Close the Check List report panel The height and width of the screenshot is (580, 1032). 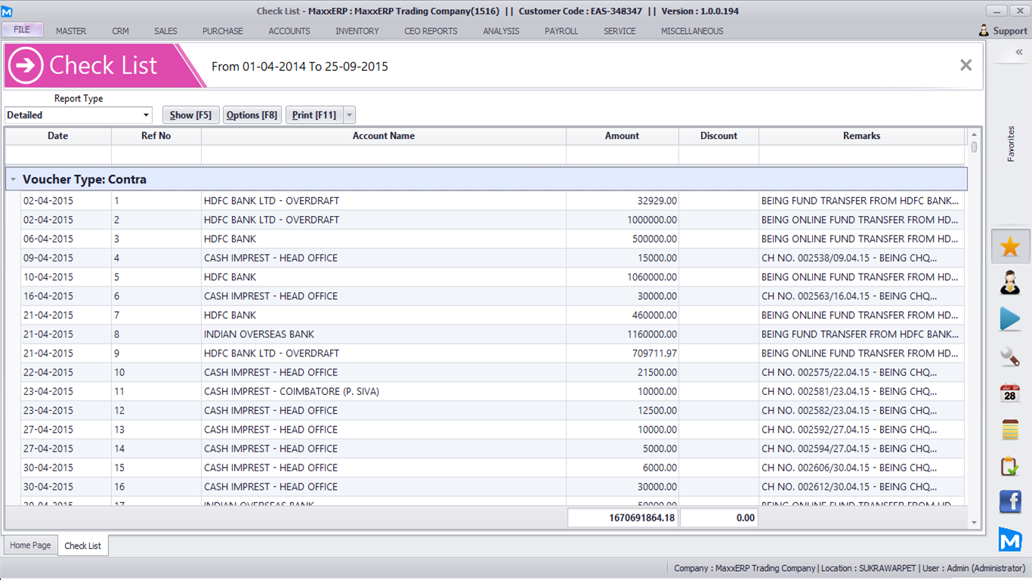coord(966,66)
